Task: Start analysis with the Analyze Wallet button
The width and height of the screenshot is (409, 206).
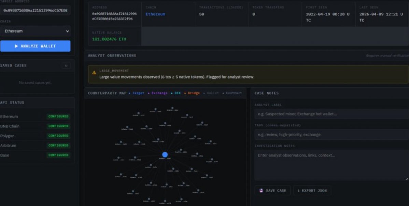Action: coord(35,46)
